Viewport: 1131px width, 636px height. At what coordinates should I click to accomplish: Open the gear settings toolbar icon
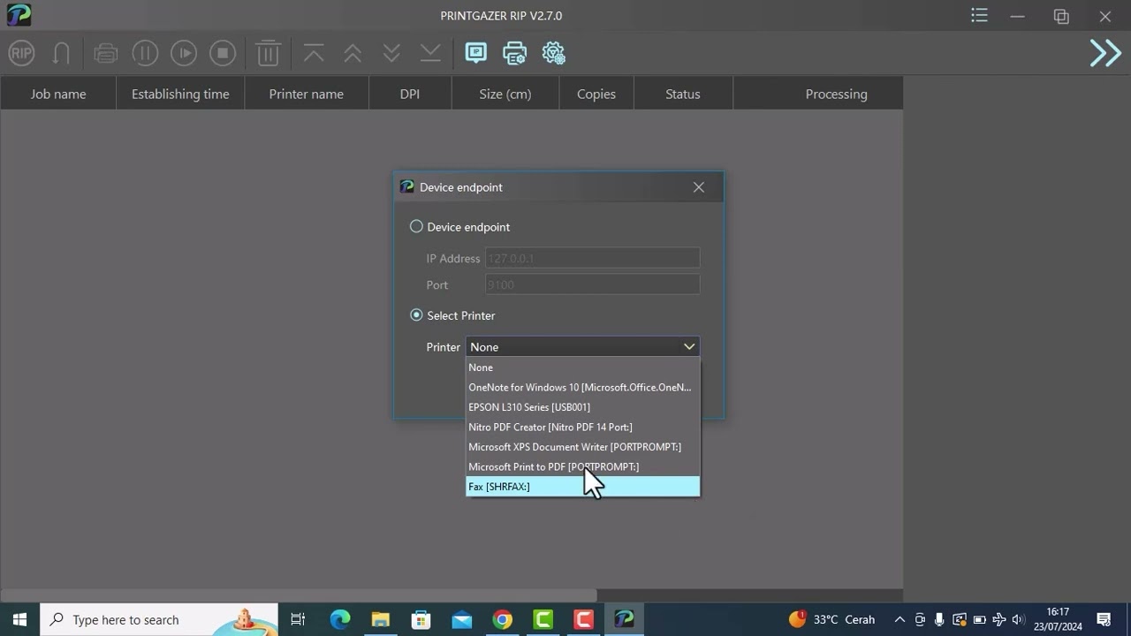click(x=554, y=53)
